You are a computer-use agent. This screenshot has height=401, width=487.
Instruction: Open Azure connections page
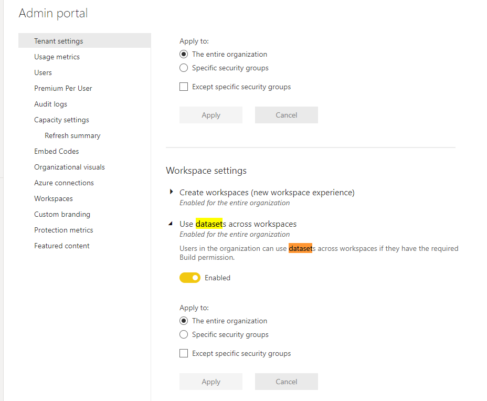pos(64,183)
